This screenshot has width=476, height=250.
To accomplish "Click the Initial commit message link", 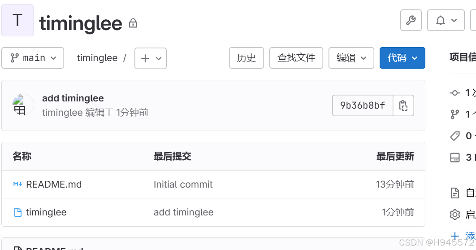I will click(x=183, y=184).
